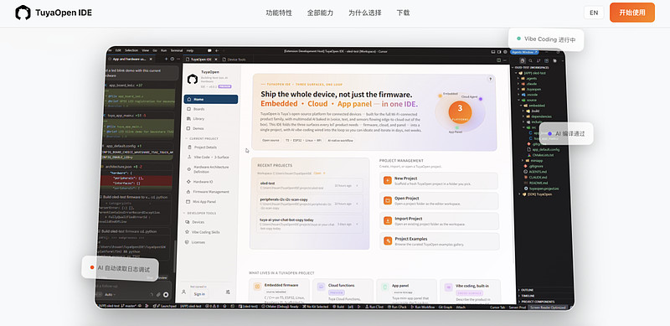The width and height of the screenshot is (670, 326).
Task: Expand the OUTLINE panel in explorer
Action: point(527,290)
